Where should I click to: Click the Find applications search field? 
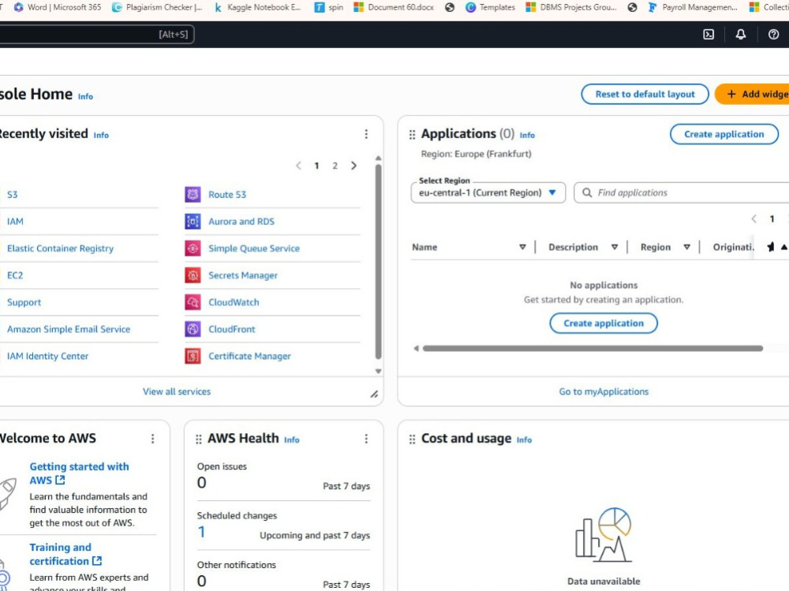click(682, 193)
